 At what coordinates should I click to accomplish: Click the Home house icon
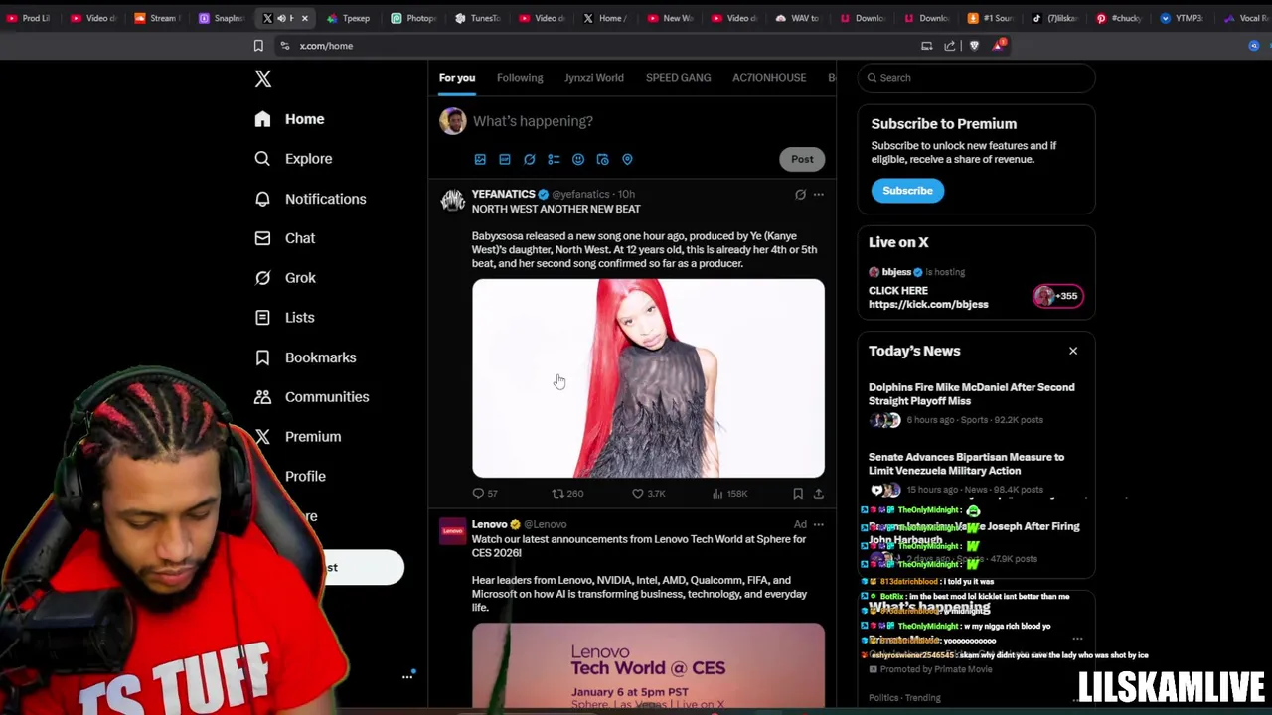pyautogui.click(x=262, y=119)
